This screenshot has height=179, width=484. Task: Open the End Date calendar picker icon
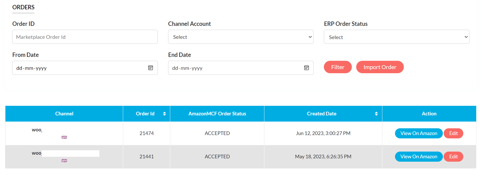point(307,68)
